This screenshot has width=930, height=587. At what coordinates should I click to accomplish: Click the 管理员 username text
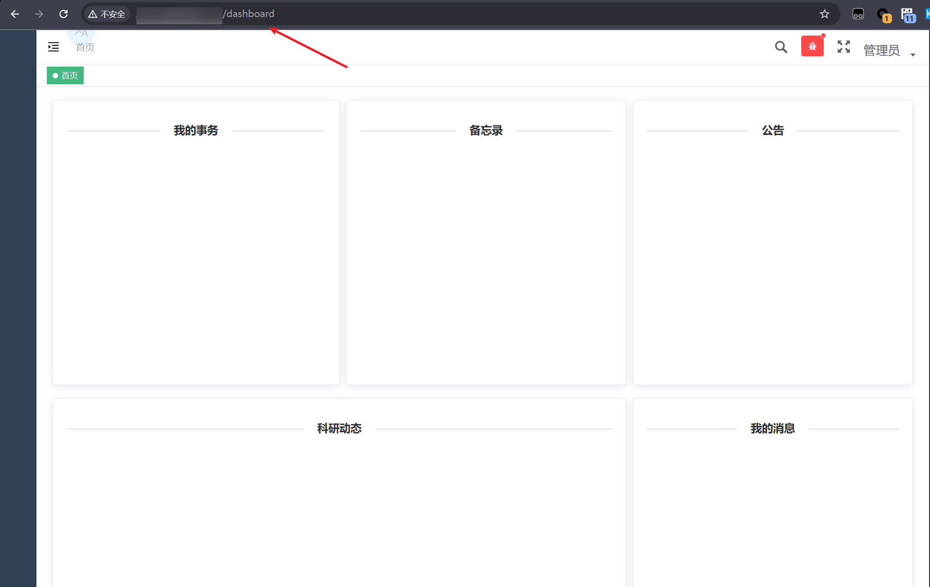pos(881,50)
